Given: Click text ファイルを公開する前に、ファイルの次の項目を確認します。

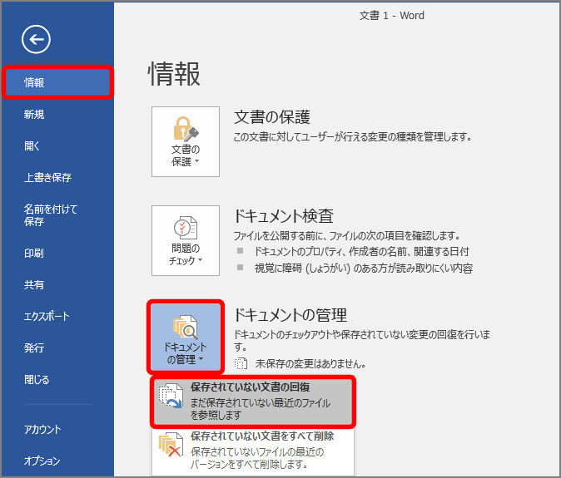Looking at the screenshot, I should [347, 235].
